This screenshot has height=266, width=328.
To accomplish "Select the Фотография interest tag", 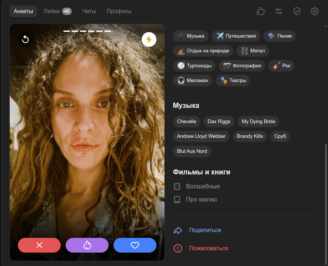I will (x=242, y=66).
